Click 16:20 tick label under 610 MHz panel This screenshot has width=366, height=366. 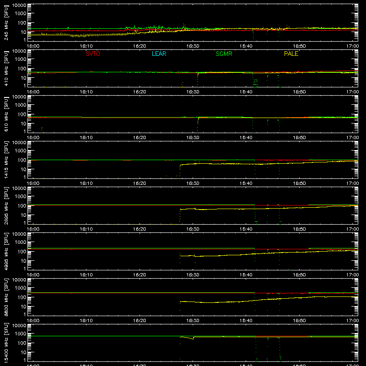click(140, 138)
